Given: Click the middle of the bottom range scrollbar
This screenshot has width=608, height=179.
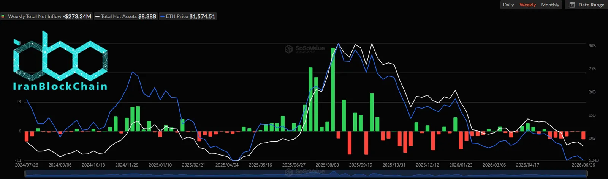Looking at the screenshot, I should click(x=306, y=174).
